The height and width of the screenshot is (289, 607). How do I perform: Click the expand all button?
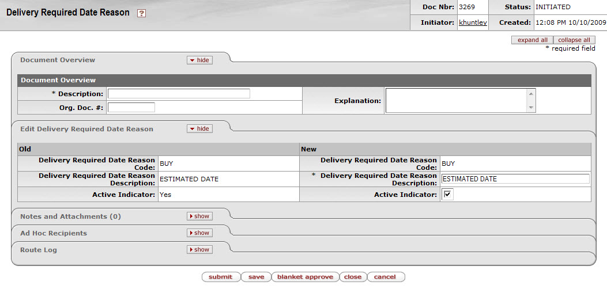pyautogui.click(x=531, y=40)
